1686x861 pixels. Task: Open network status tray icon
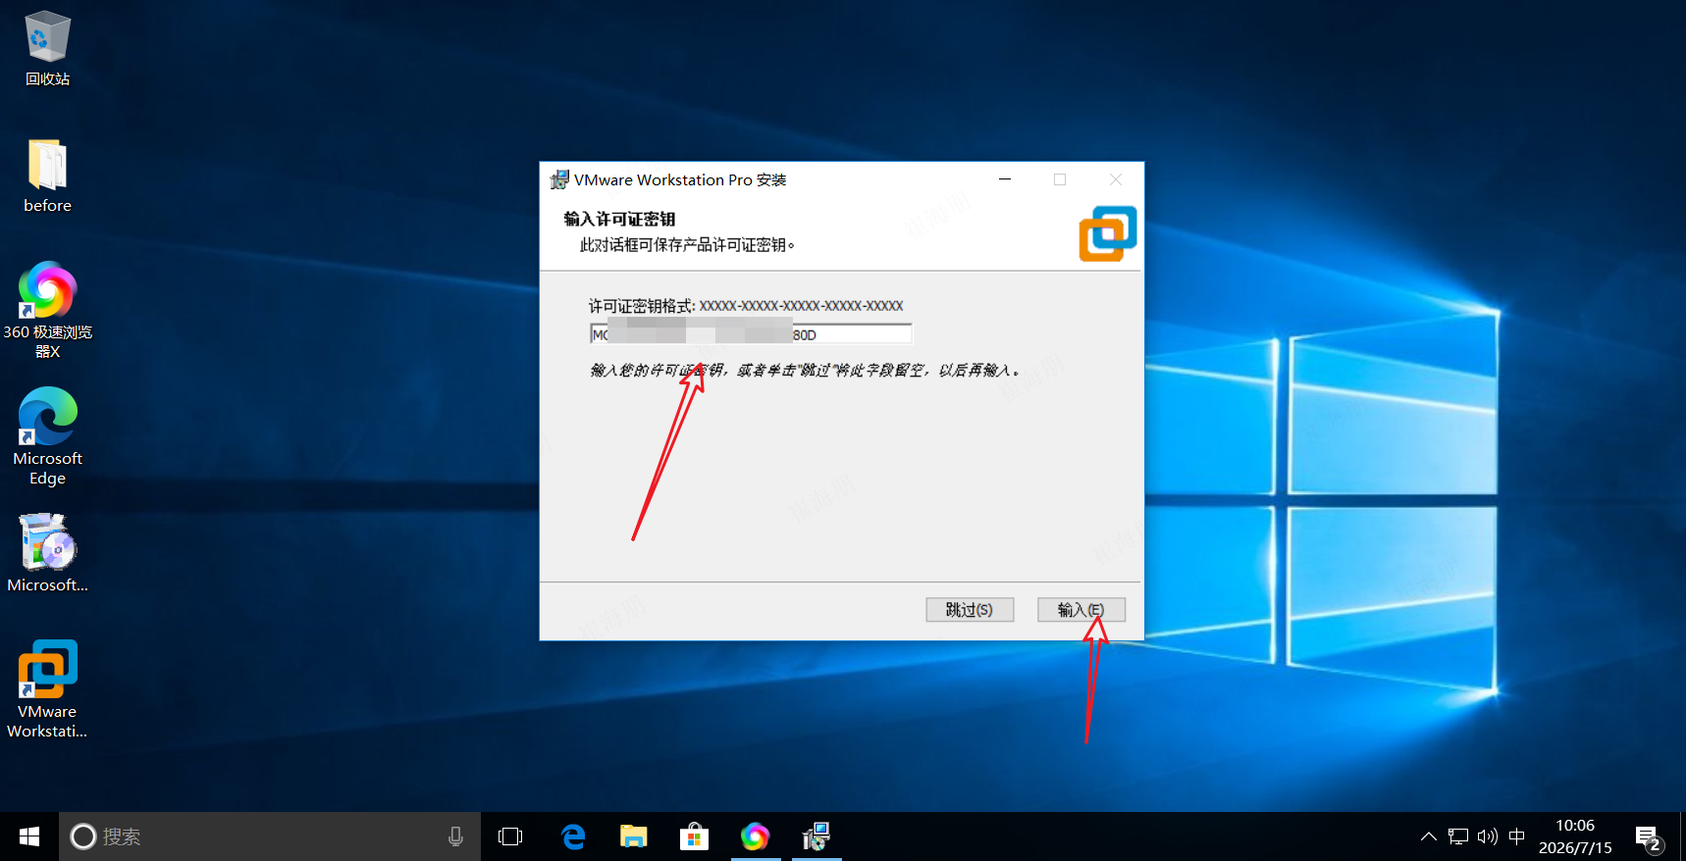point(1458,836)
